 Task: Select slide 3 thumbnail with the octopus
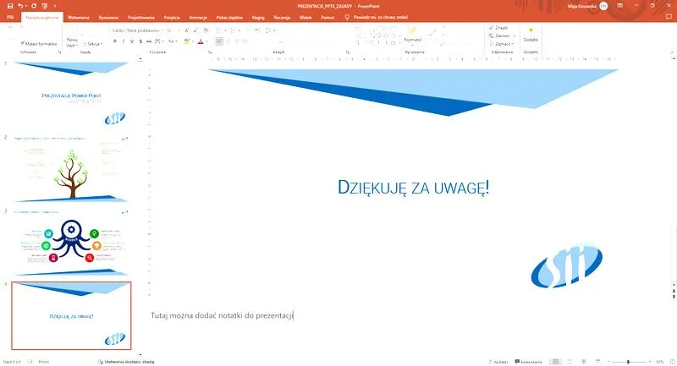(72, 243)
